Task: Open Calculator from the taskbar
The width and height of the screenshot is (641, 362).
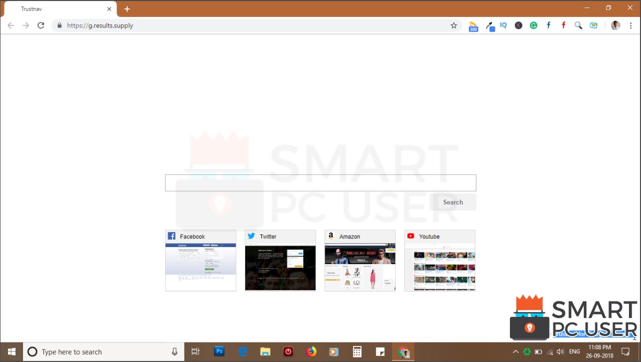Action: click(357, 351)
